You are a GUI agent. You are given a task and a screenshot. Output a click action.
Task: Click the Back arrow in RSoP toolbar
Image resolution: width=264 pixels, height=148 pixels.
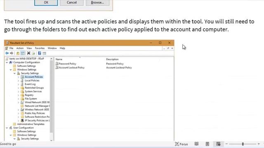(7, 53)
